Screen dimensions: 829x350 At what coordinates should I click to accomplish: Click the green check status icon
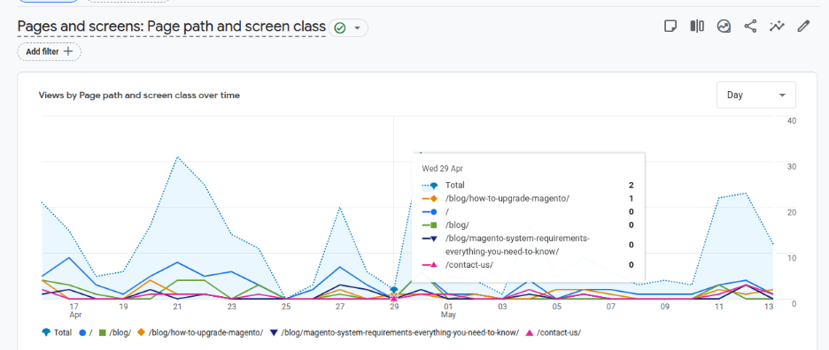click(x=340, y=28)
